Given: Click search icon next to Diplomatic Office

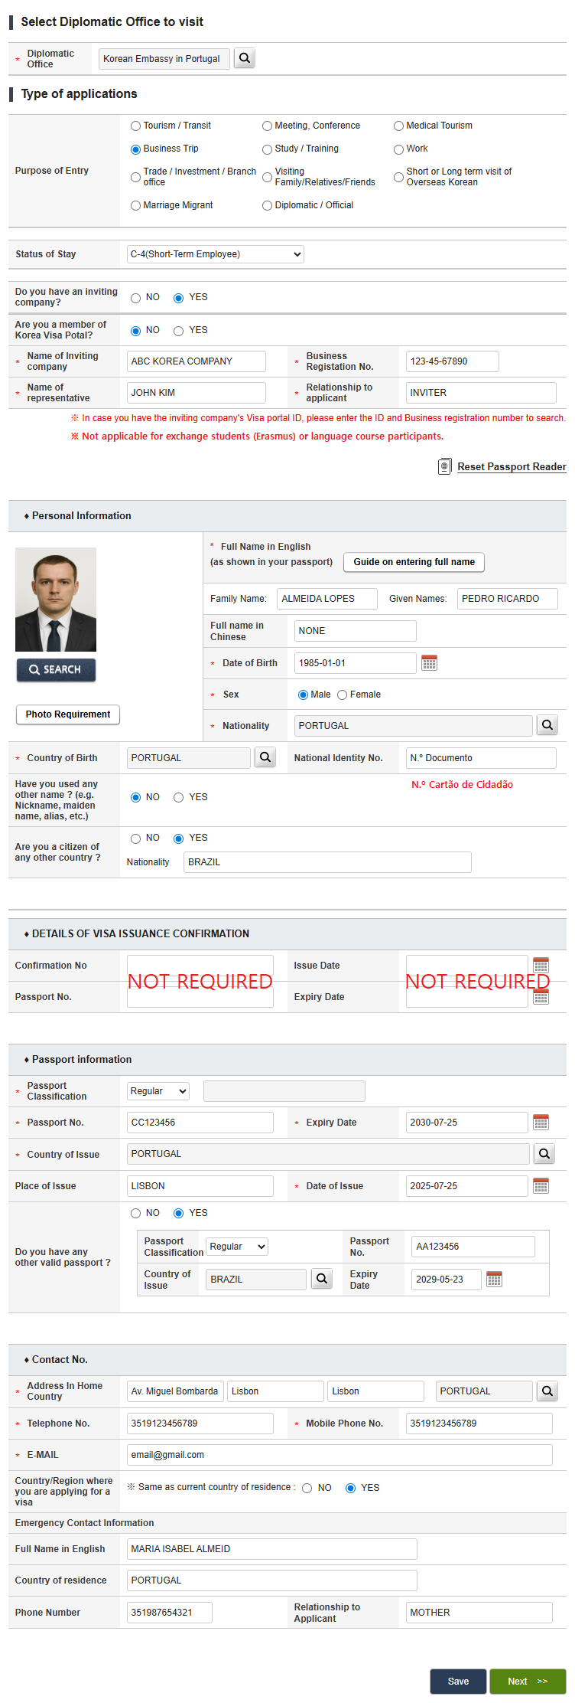Looking at the screenshot, I should pyautogui.click(x=244, y=58).
